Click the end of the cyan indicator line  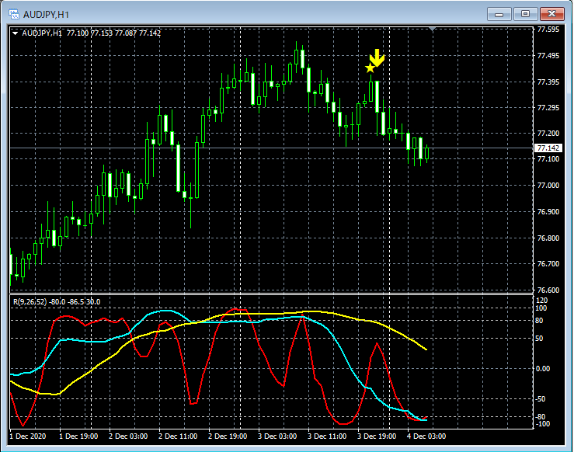coord(426,420)
